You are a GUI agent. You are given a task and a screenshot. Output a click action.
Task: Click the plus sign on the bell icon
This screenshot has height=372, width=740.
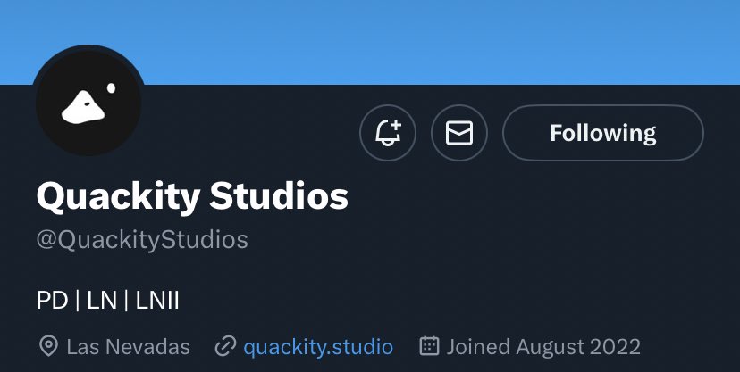pos(396,125)
